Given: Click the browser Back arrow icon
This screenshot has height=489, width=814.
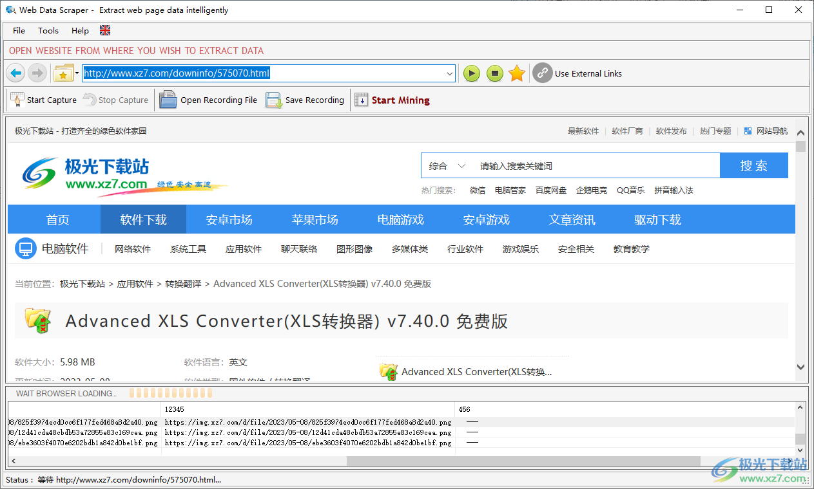Looking at the screenshot, I should pyautogui.click(x=16, y=73).
